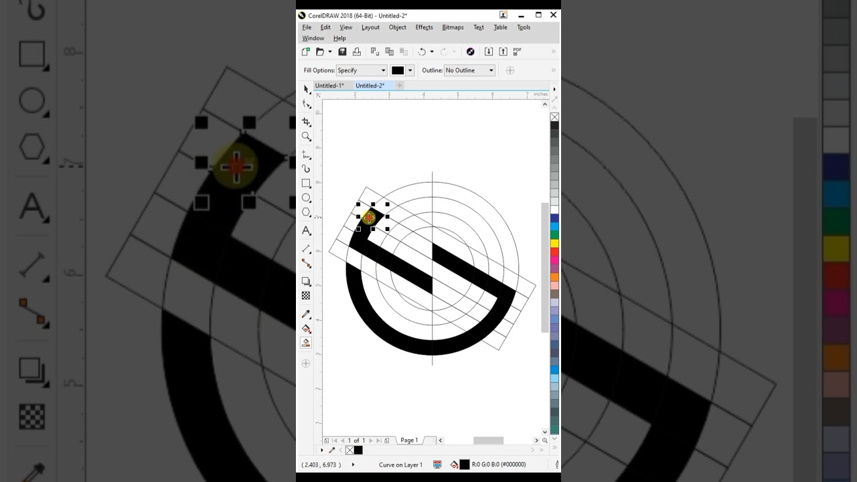Click the New document icon
Image resolution: width=857 pixels, height=482 pixels.
306,52
